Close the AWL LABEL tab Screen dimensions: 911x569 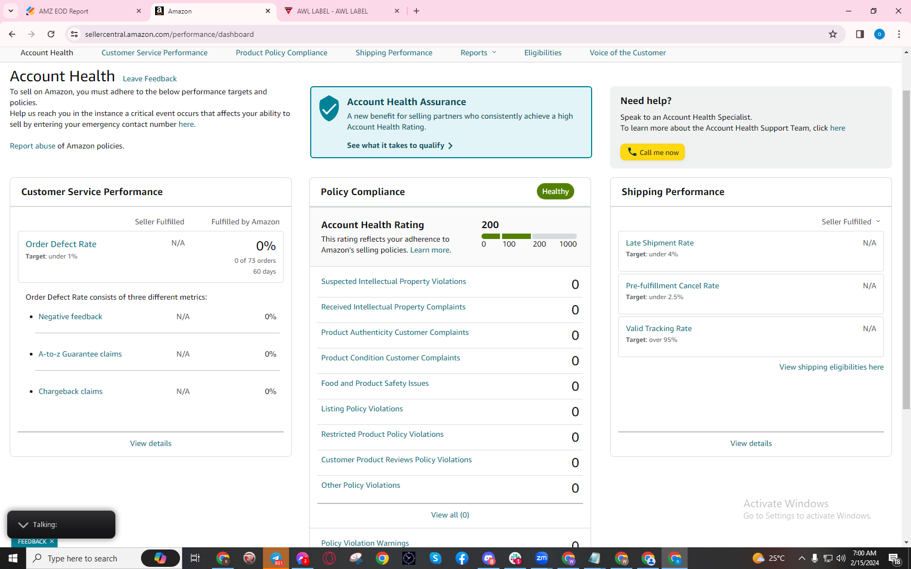(397, 11)
